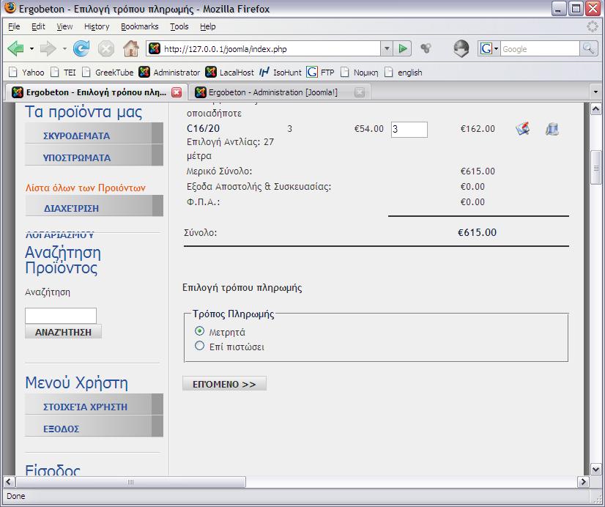Open the Administrator bookmark

coord(169,73)
